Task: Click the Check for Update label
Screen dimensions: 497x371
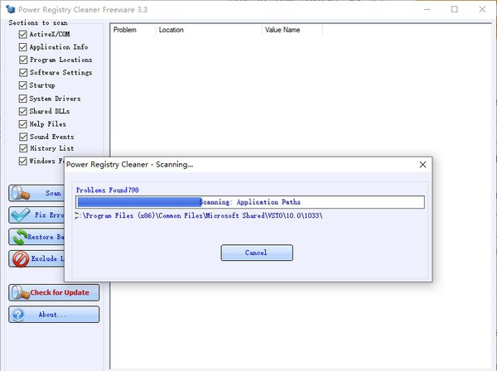Action: 60,292
